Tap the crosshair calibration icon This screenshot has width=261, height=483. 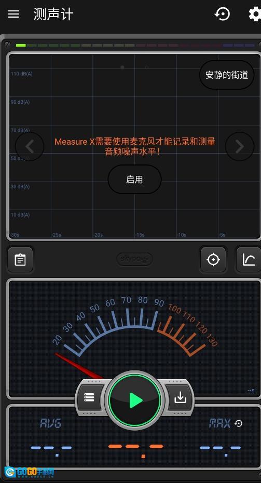coord(213,260)
